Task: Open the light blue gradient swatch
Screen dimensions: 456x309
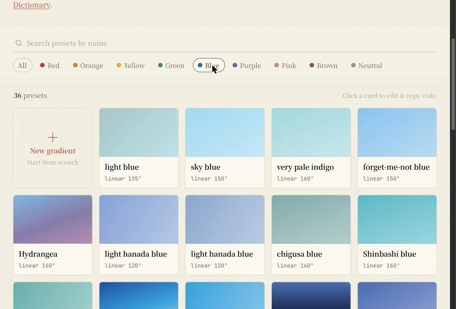Action: tap(139, 132)
